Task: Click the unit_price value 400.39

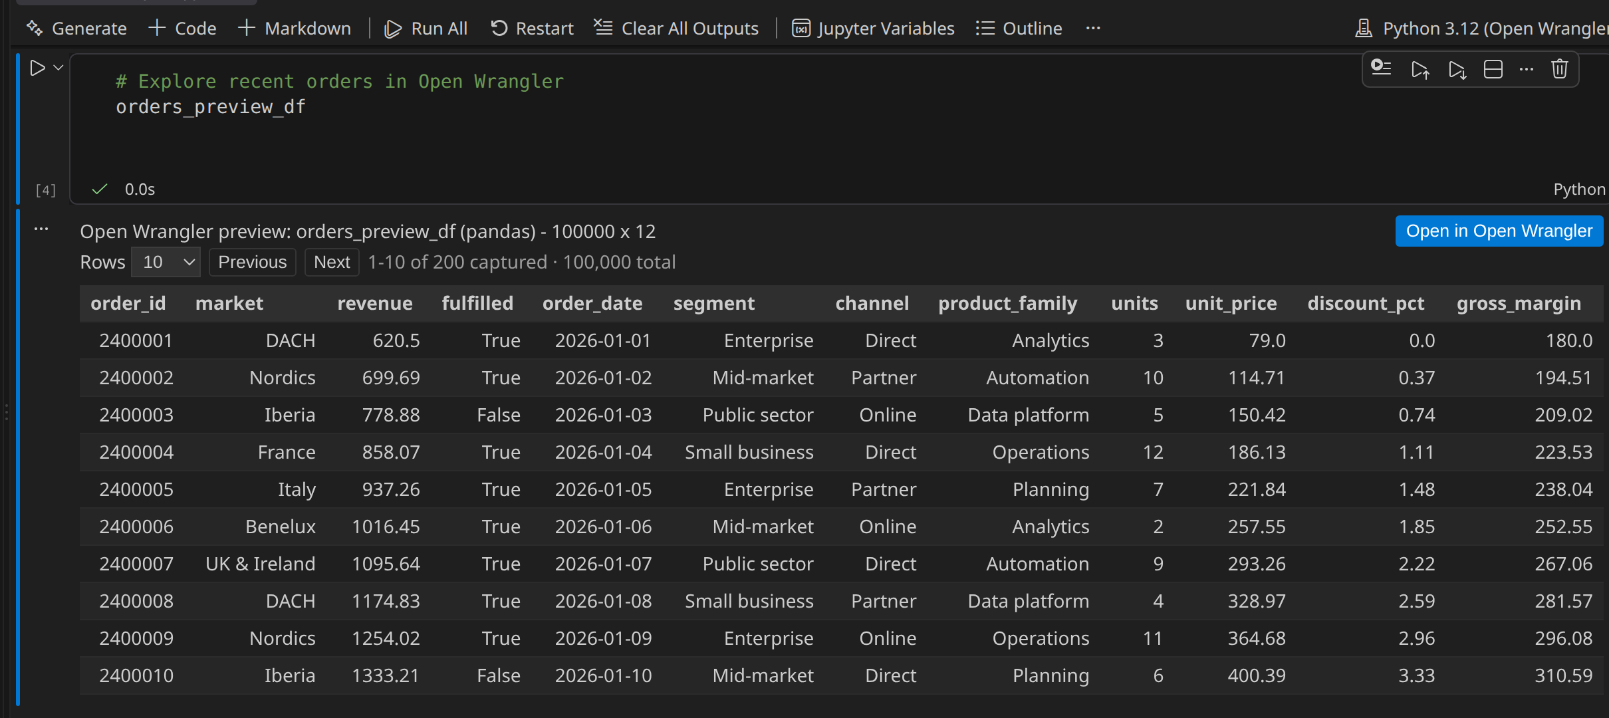Action: [x=1257, y=675]
